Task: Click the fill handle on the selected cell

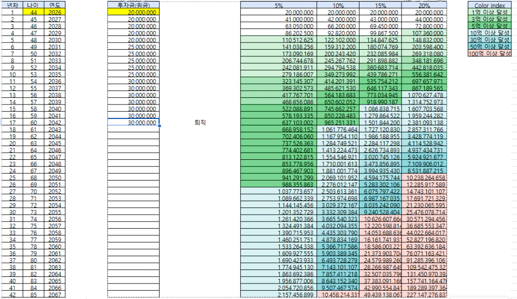Action: tap(160, 126)
